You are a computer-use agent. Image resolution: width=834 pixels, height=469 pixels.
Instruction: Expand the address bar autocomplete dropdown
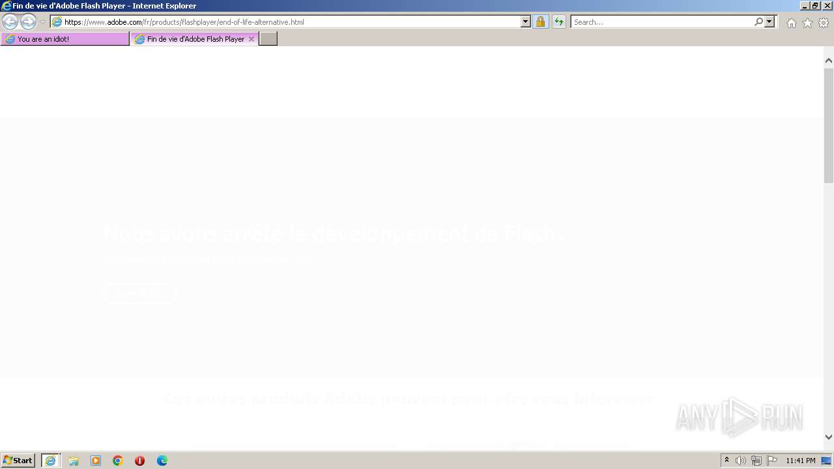(526, 22)
